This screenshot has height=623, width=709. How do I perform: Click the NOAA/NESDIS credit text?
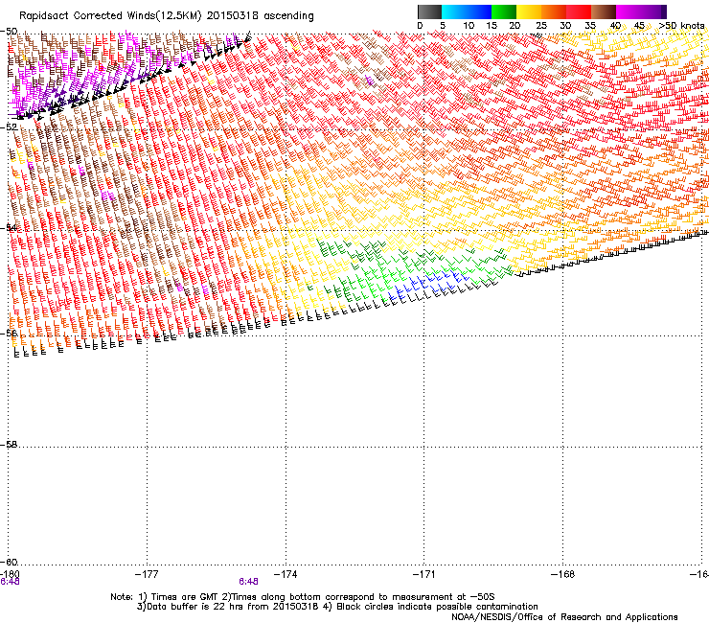point(564,617)
